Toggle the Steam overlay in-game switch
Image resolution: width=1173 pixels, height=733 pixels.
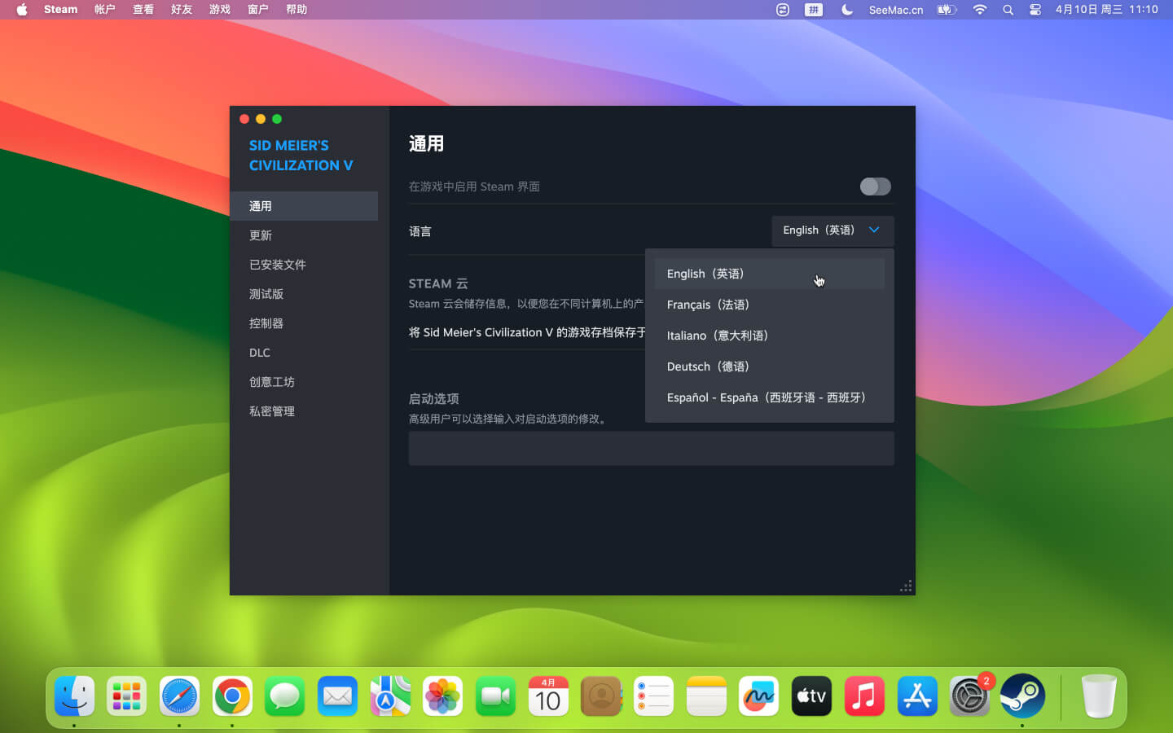point(875,187)
